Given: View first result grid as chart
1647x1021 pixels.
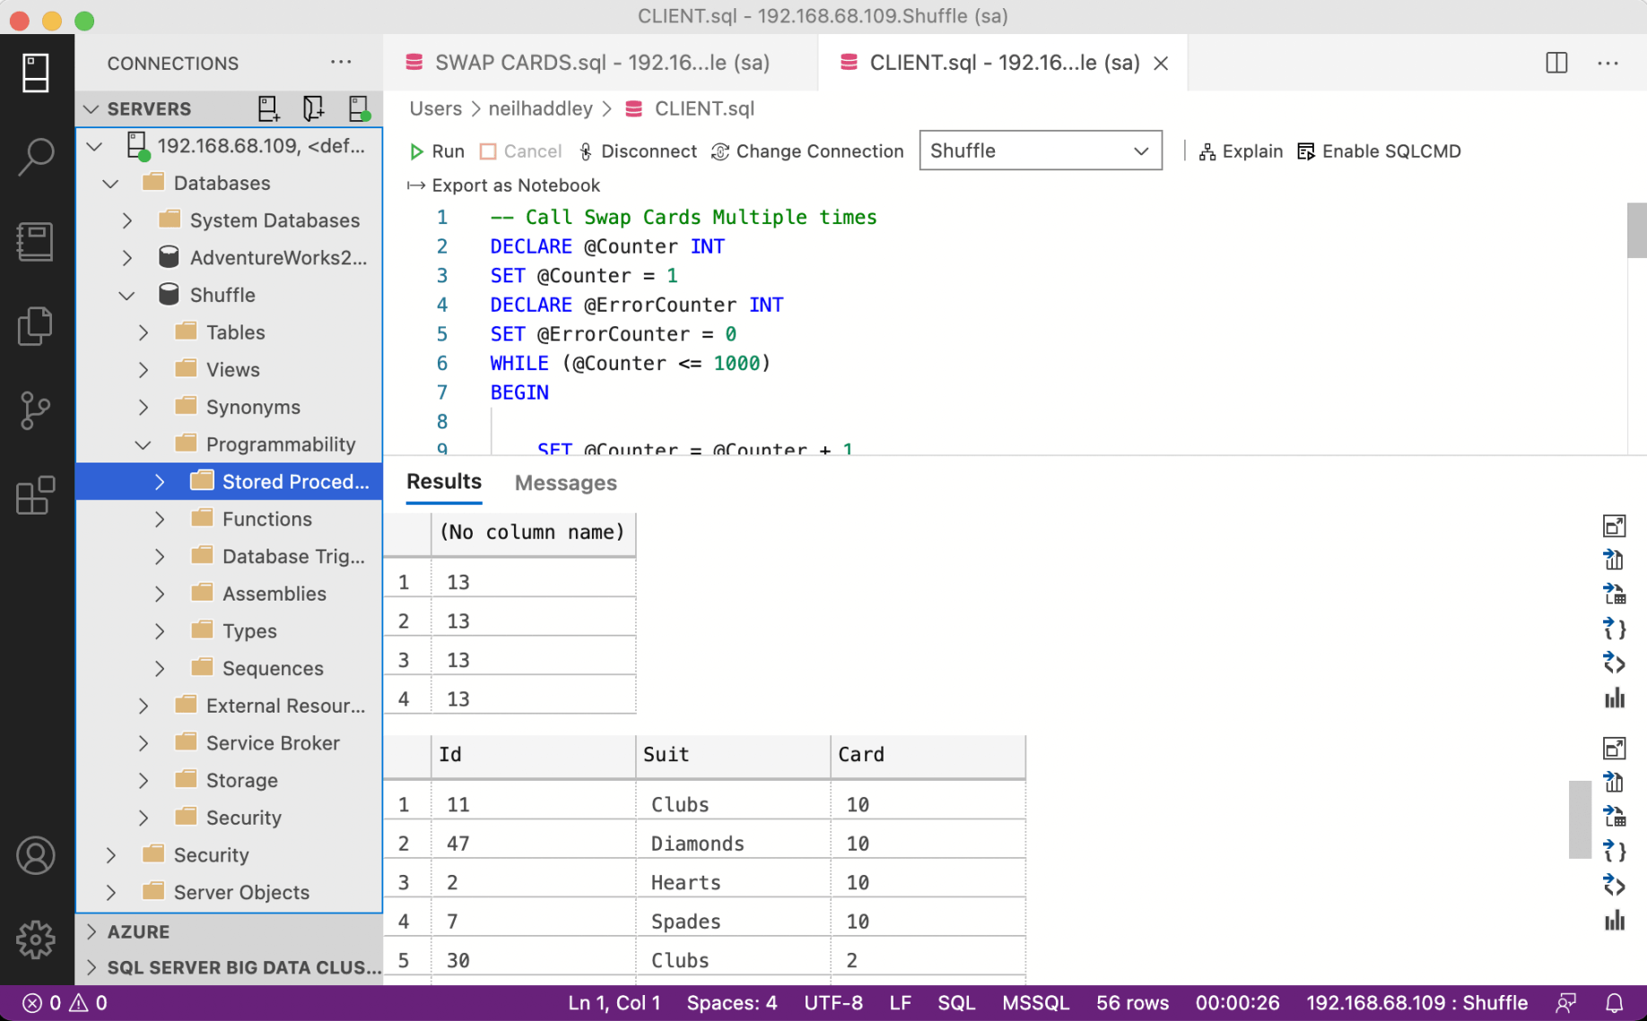Looking at the screenshot, I should click(1614, 698).
